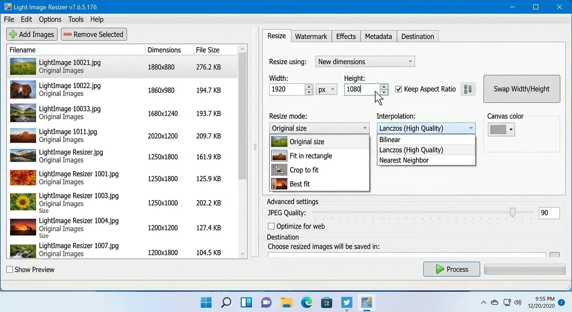Click the aspect ratio chain link icon
The image size is (572, 312).
[x=468, y=89]
